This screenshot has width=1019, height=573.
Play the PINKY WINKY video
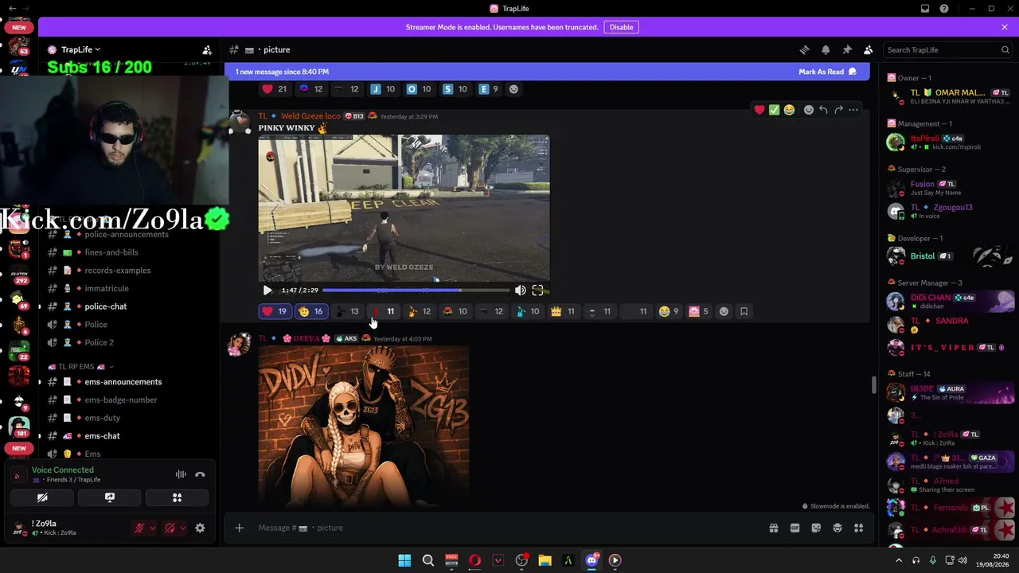[267, 290]
